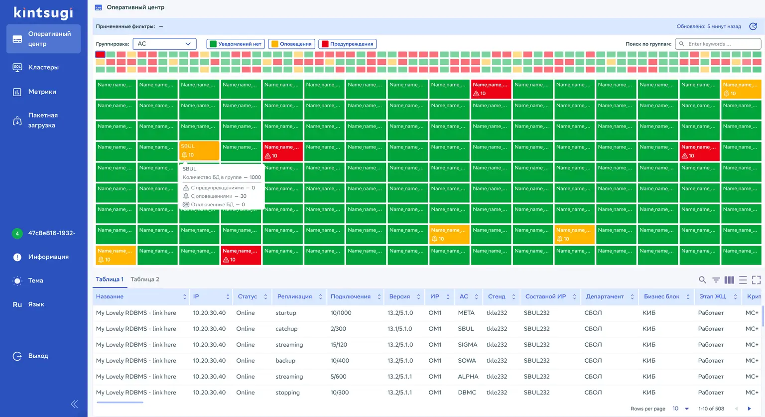Screen dimensions: 765x417
Task: Open the table filter icon
Action: click(716, 280)
